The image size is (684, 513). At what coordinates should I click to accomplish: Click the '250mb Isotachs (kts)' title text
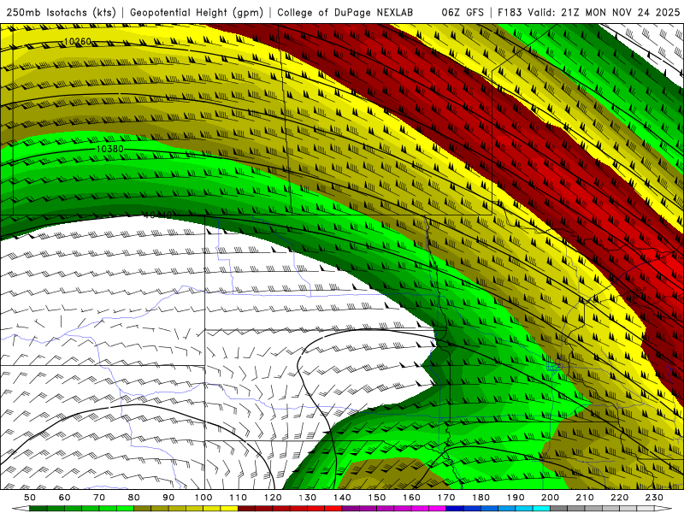pyautogui.click(x=61, y=12)
